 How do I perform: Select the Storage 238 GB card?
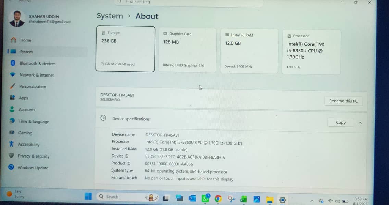click(x=126, y=49)
